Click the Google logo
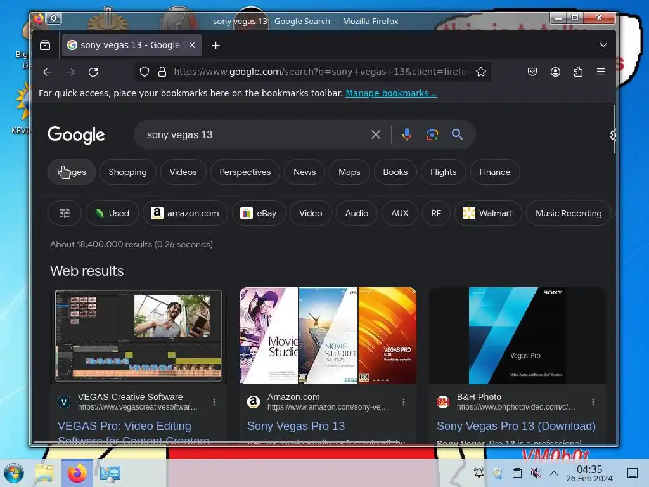This screenshot has height=487, width=649. point(76,135)
